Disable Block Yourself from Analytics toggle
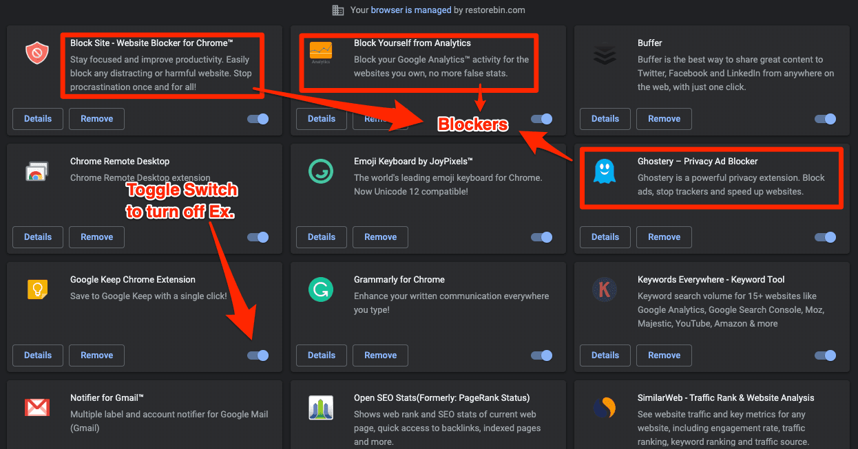This screenshot has height=449, width=858. [542, 119]
